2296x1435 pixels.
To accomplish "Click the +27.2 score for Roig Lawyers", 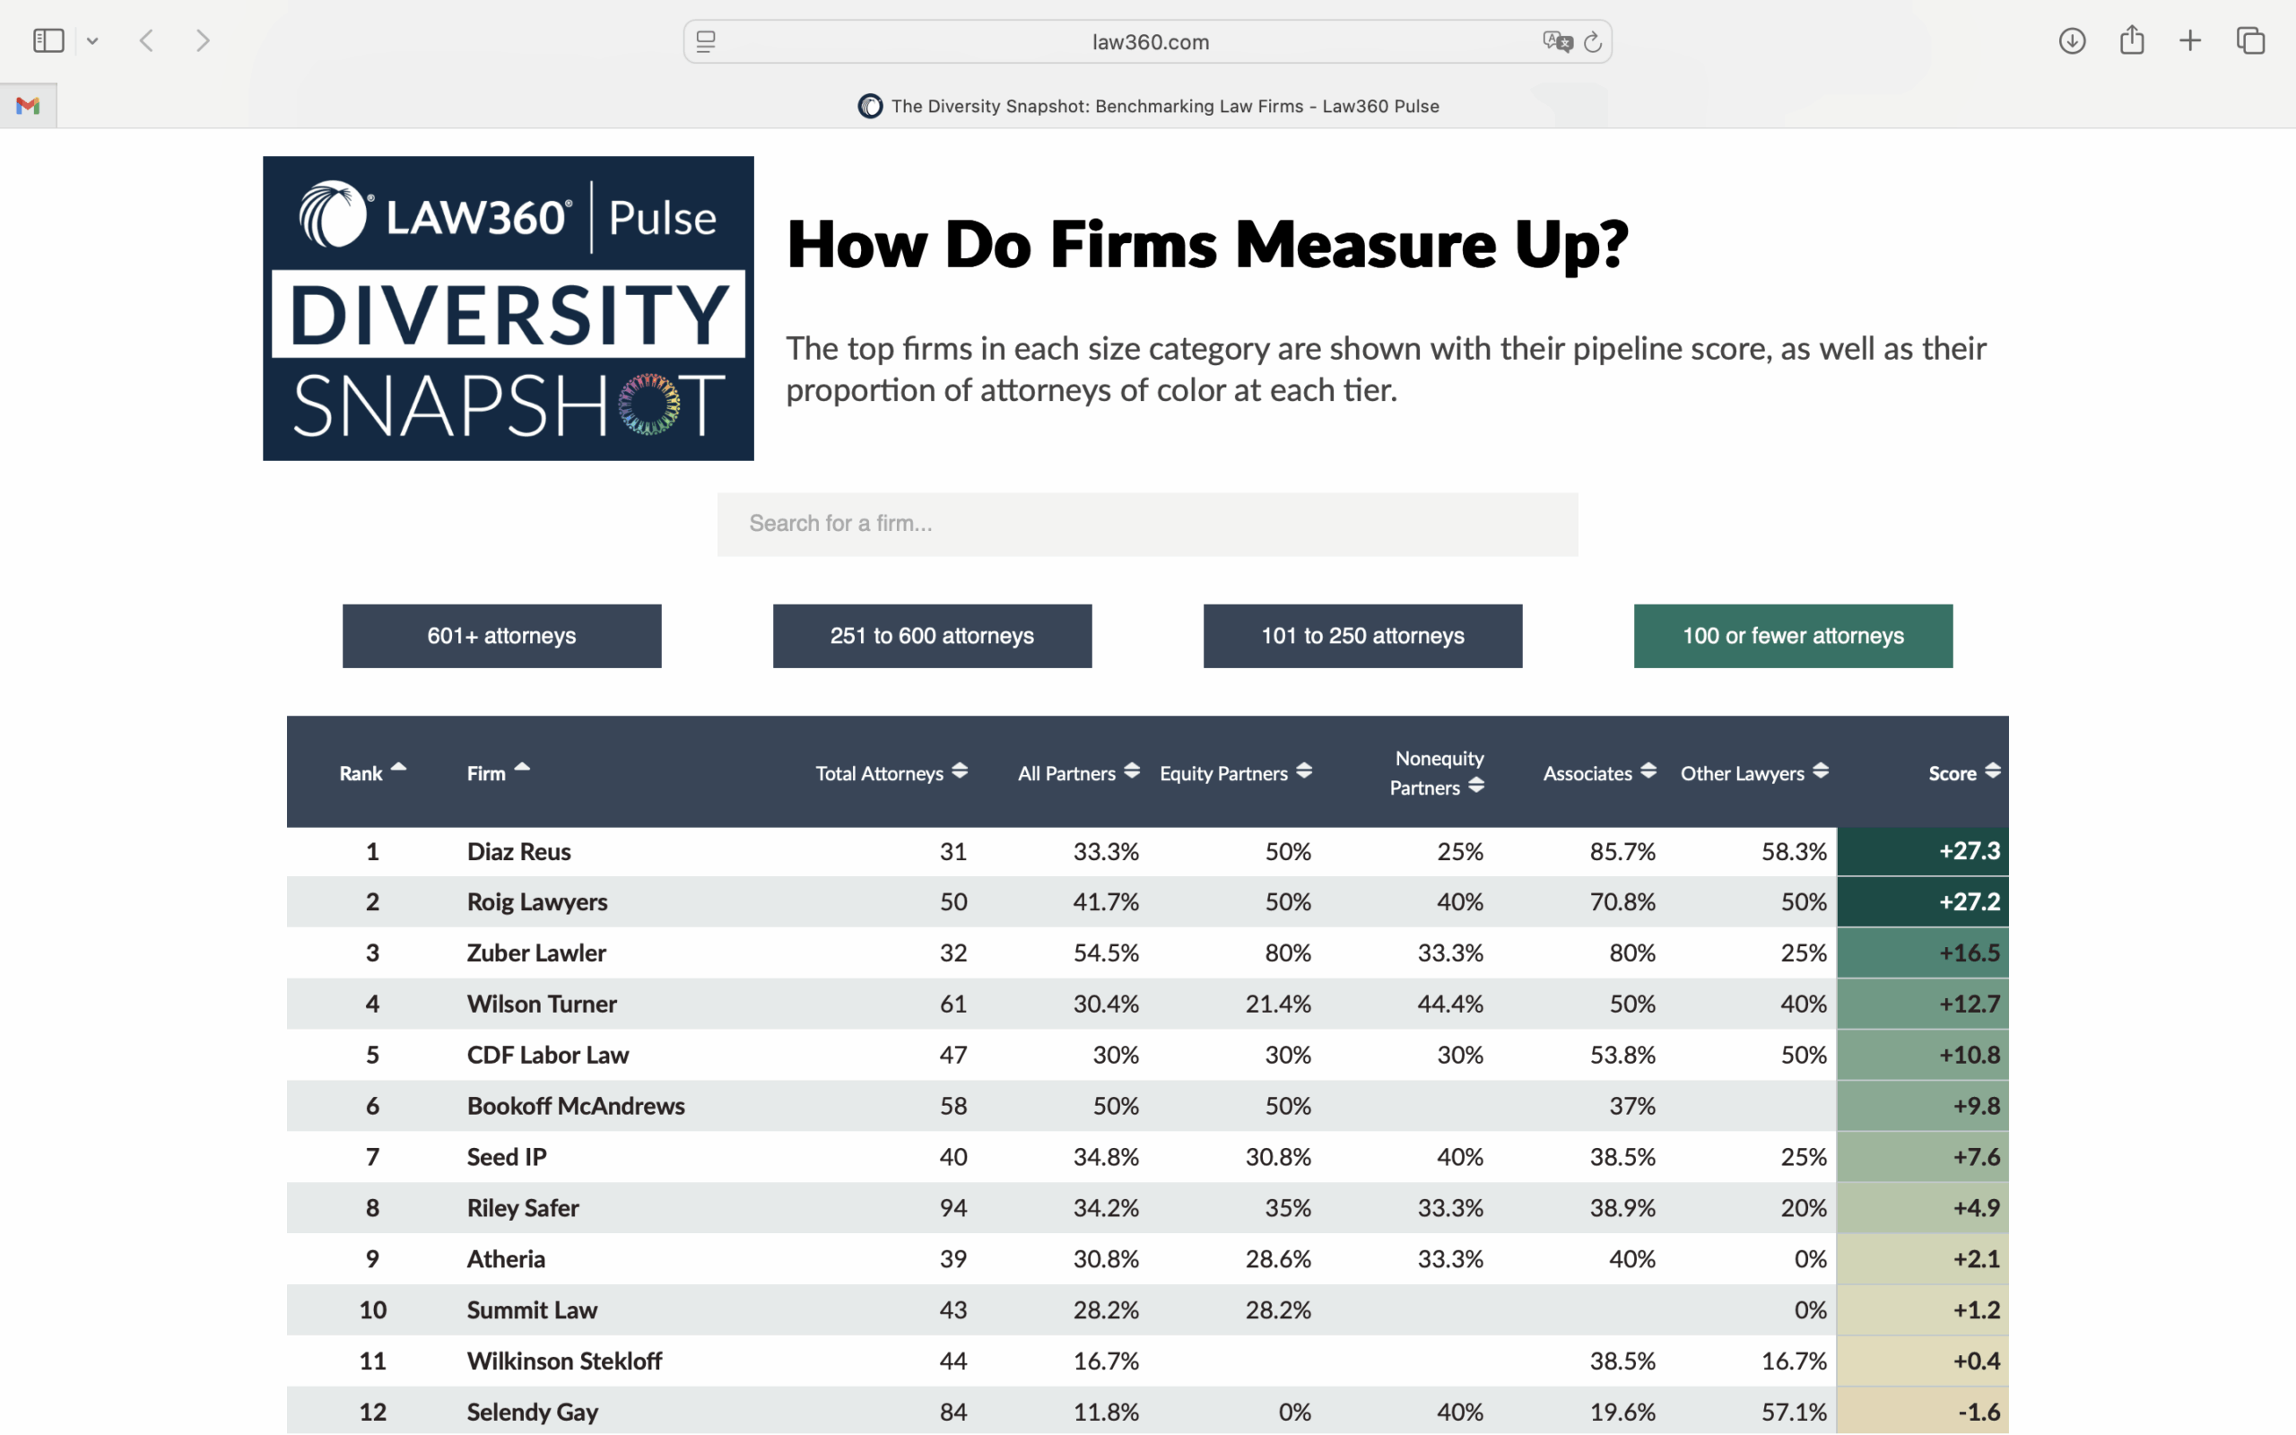I will (x=1922, y=901).
